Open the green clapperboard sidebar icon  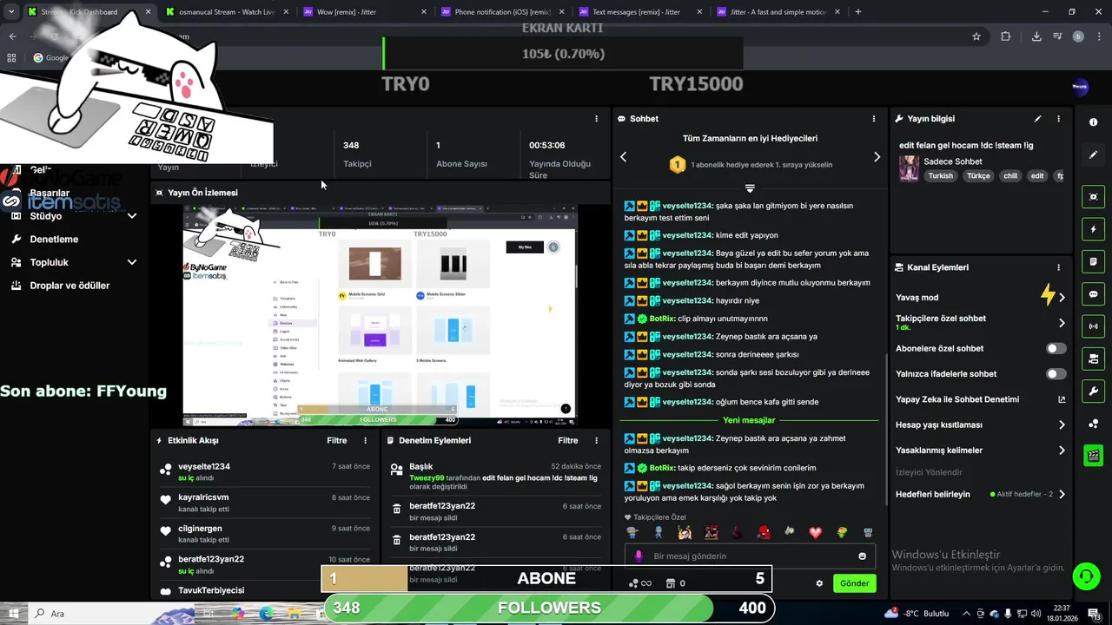1093,455
